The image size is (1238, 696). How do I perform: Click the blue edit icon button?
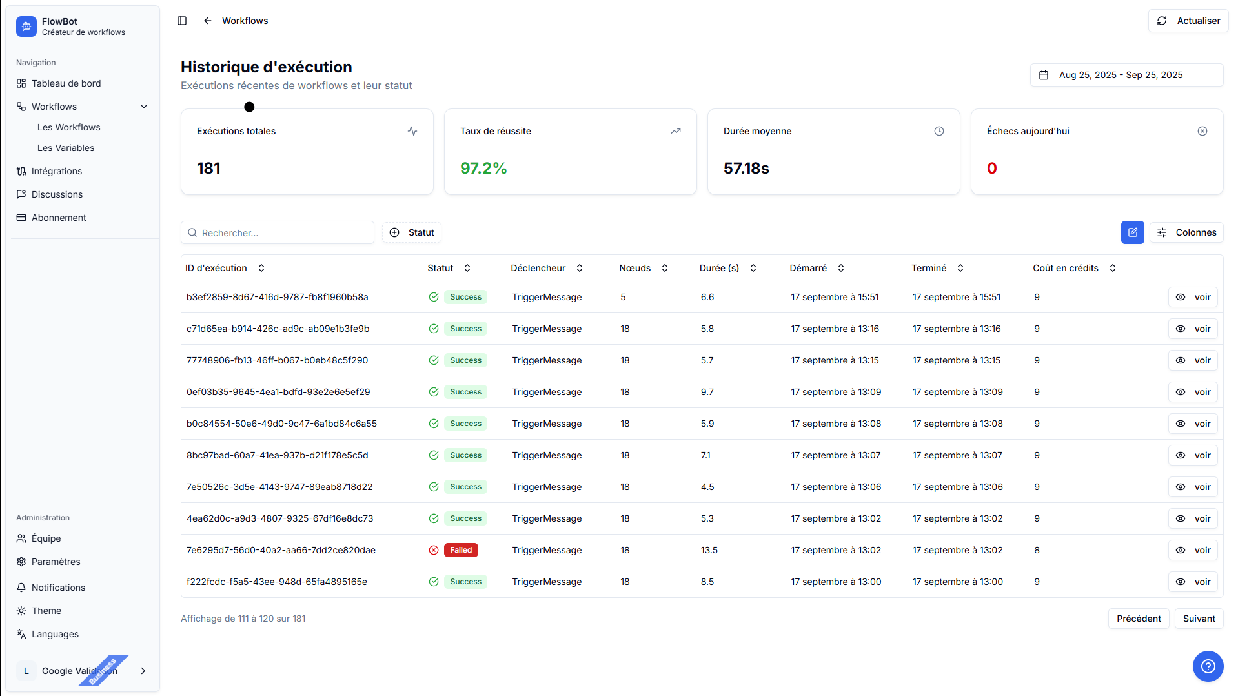tap(1132, 232)
